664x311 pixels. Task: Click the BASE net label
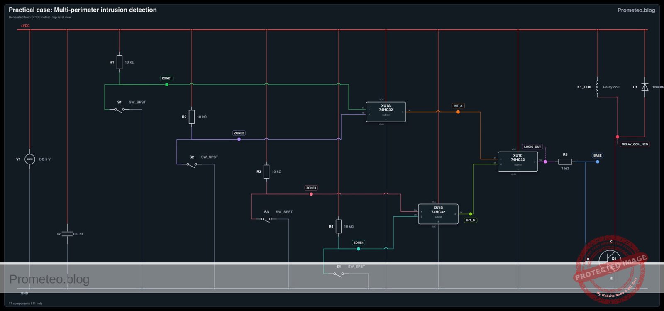click(x=598, y=155)
